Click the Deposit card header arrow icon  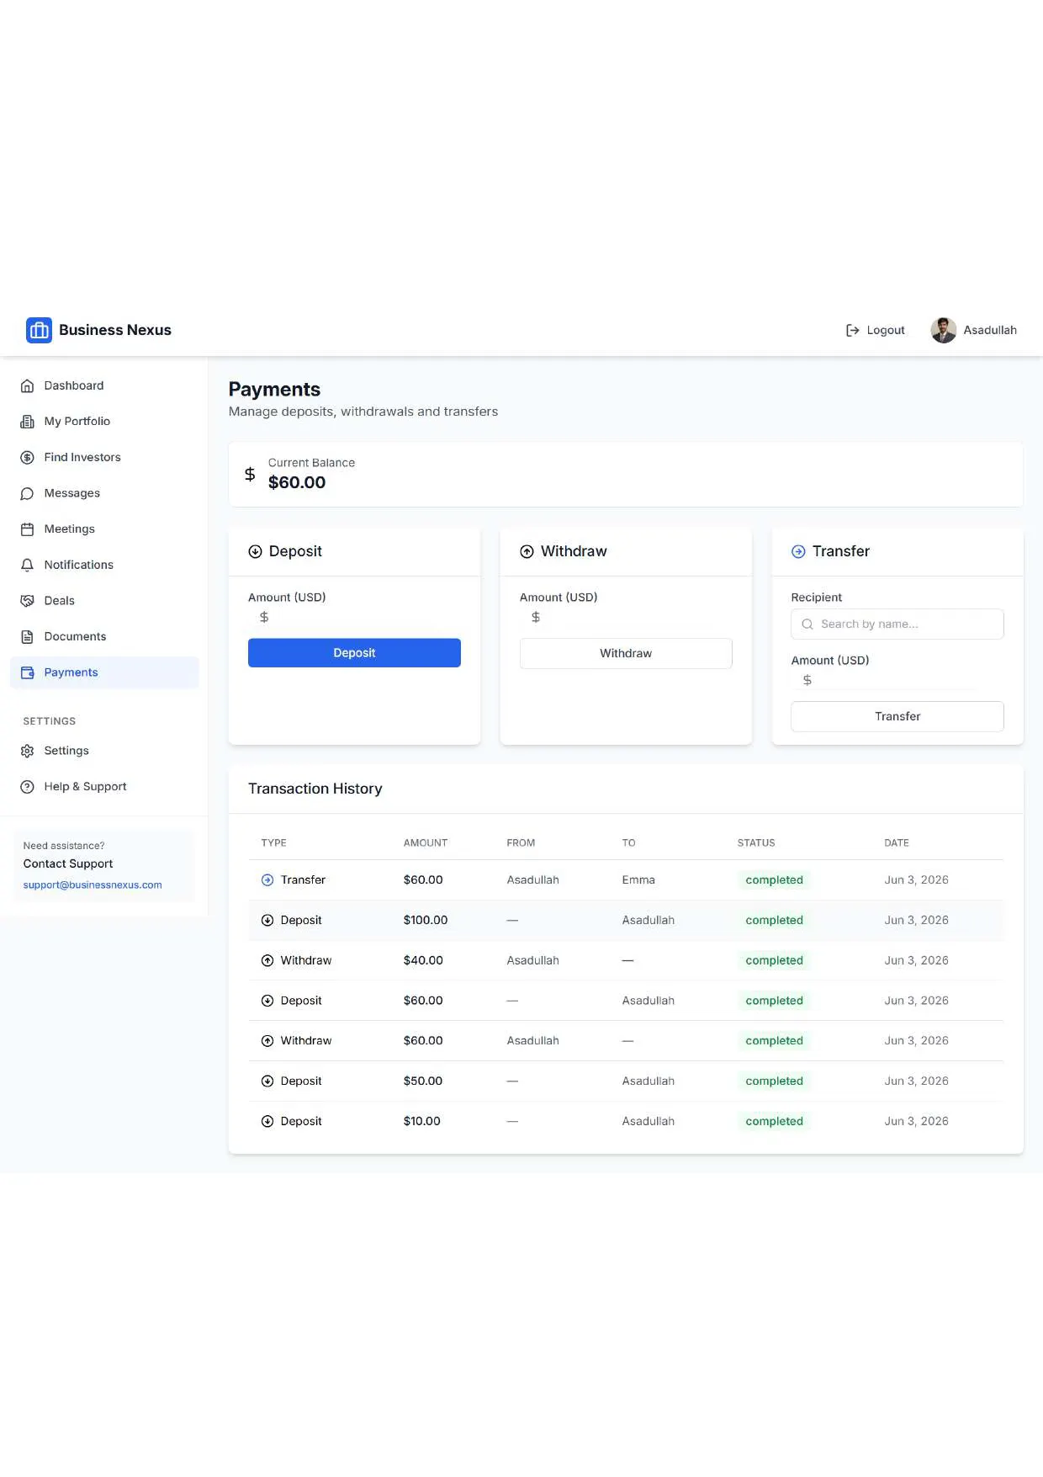click(255, 551)
